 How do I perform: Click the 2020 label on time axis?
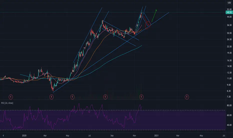24,135
